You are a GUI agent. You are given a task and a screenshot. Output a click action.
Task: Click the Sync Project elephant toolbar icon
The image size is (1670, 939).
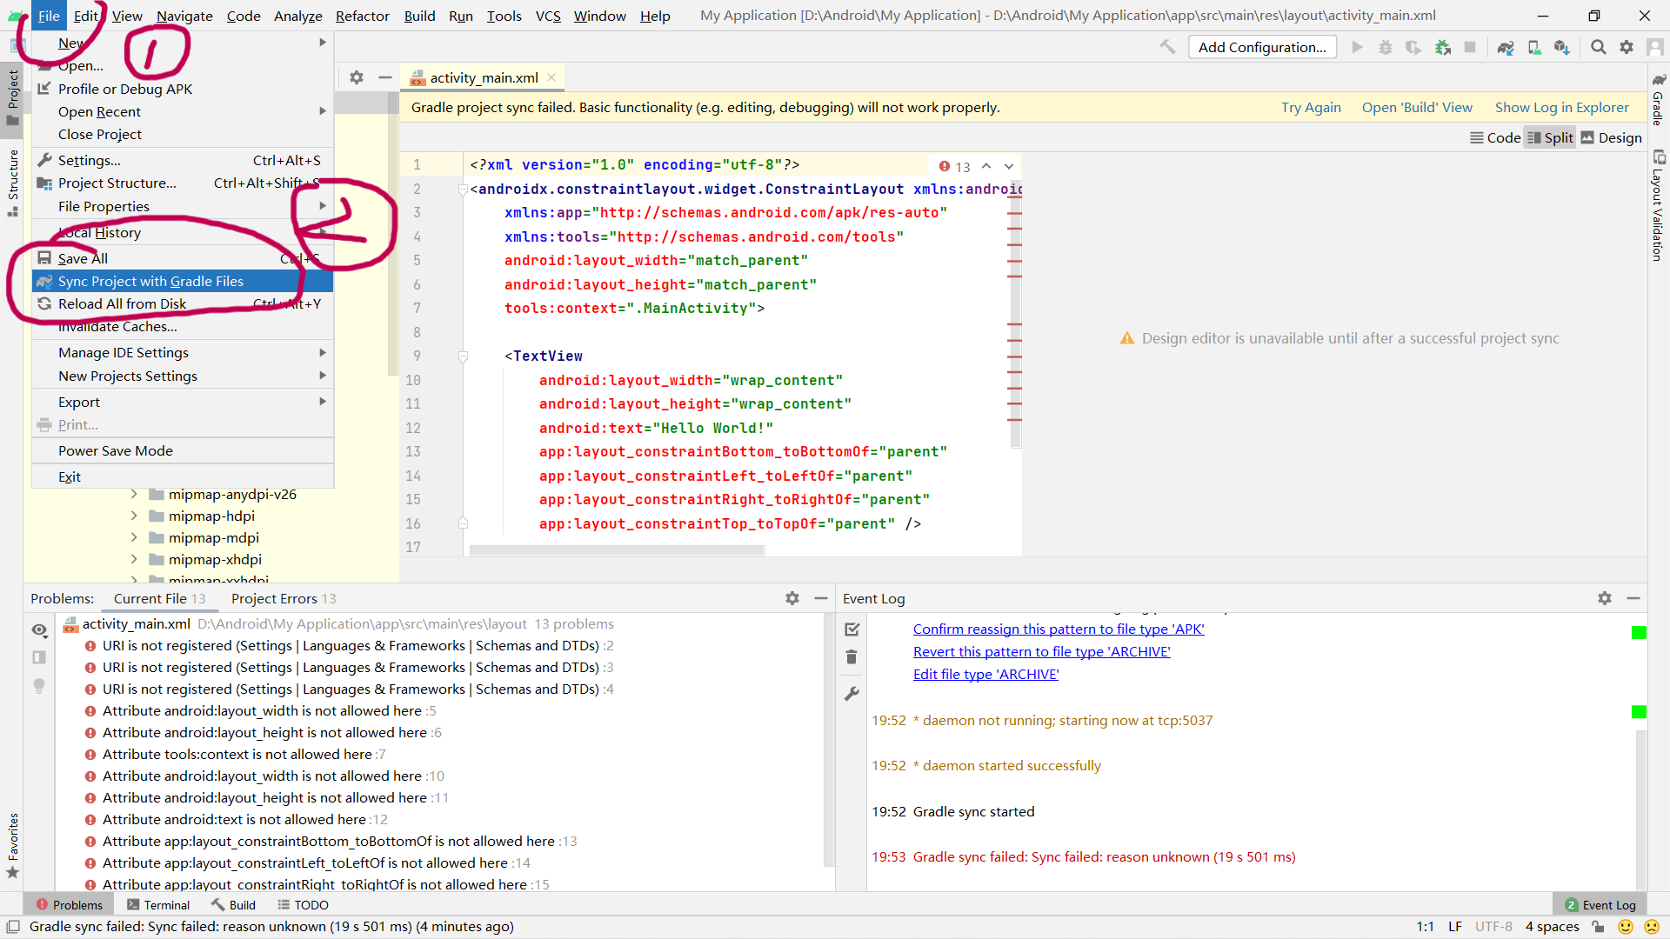tap(1506, 47)
